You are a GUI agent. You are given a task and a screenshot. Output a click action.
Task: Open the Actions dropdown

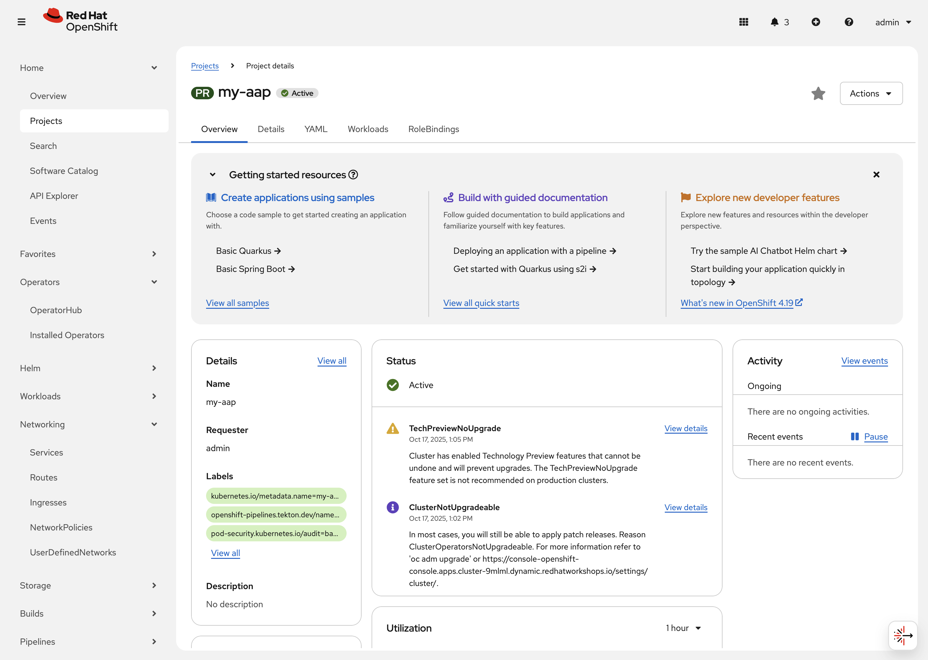tap(871, 93)
